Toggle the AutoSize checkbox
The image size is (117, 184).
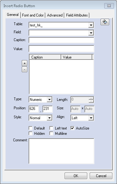tap(72, 128)
